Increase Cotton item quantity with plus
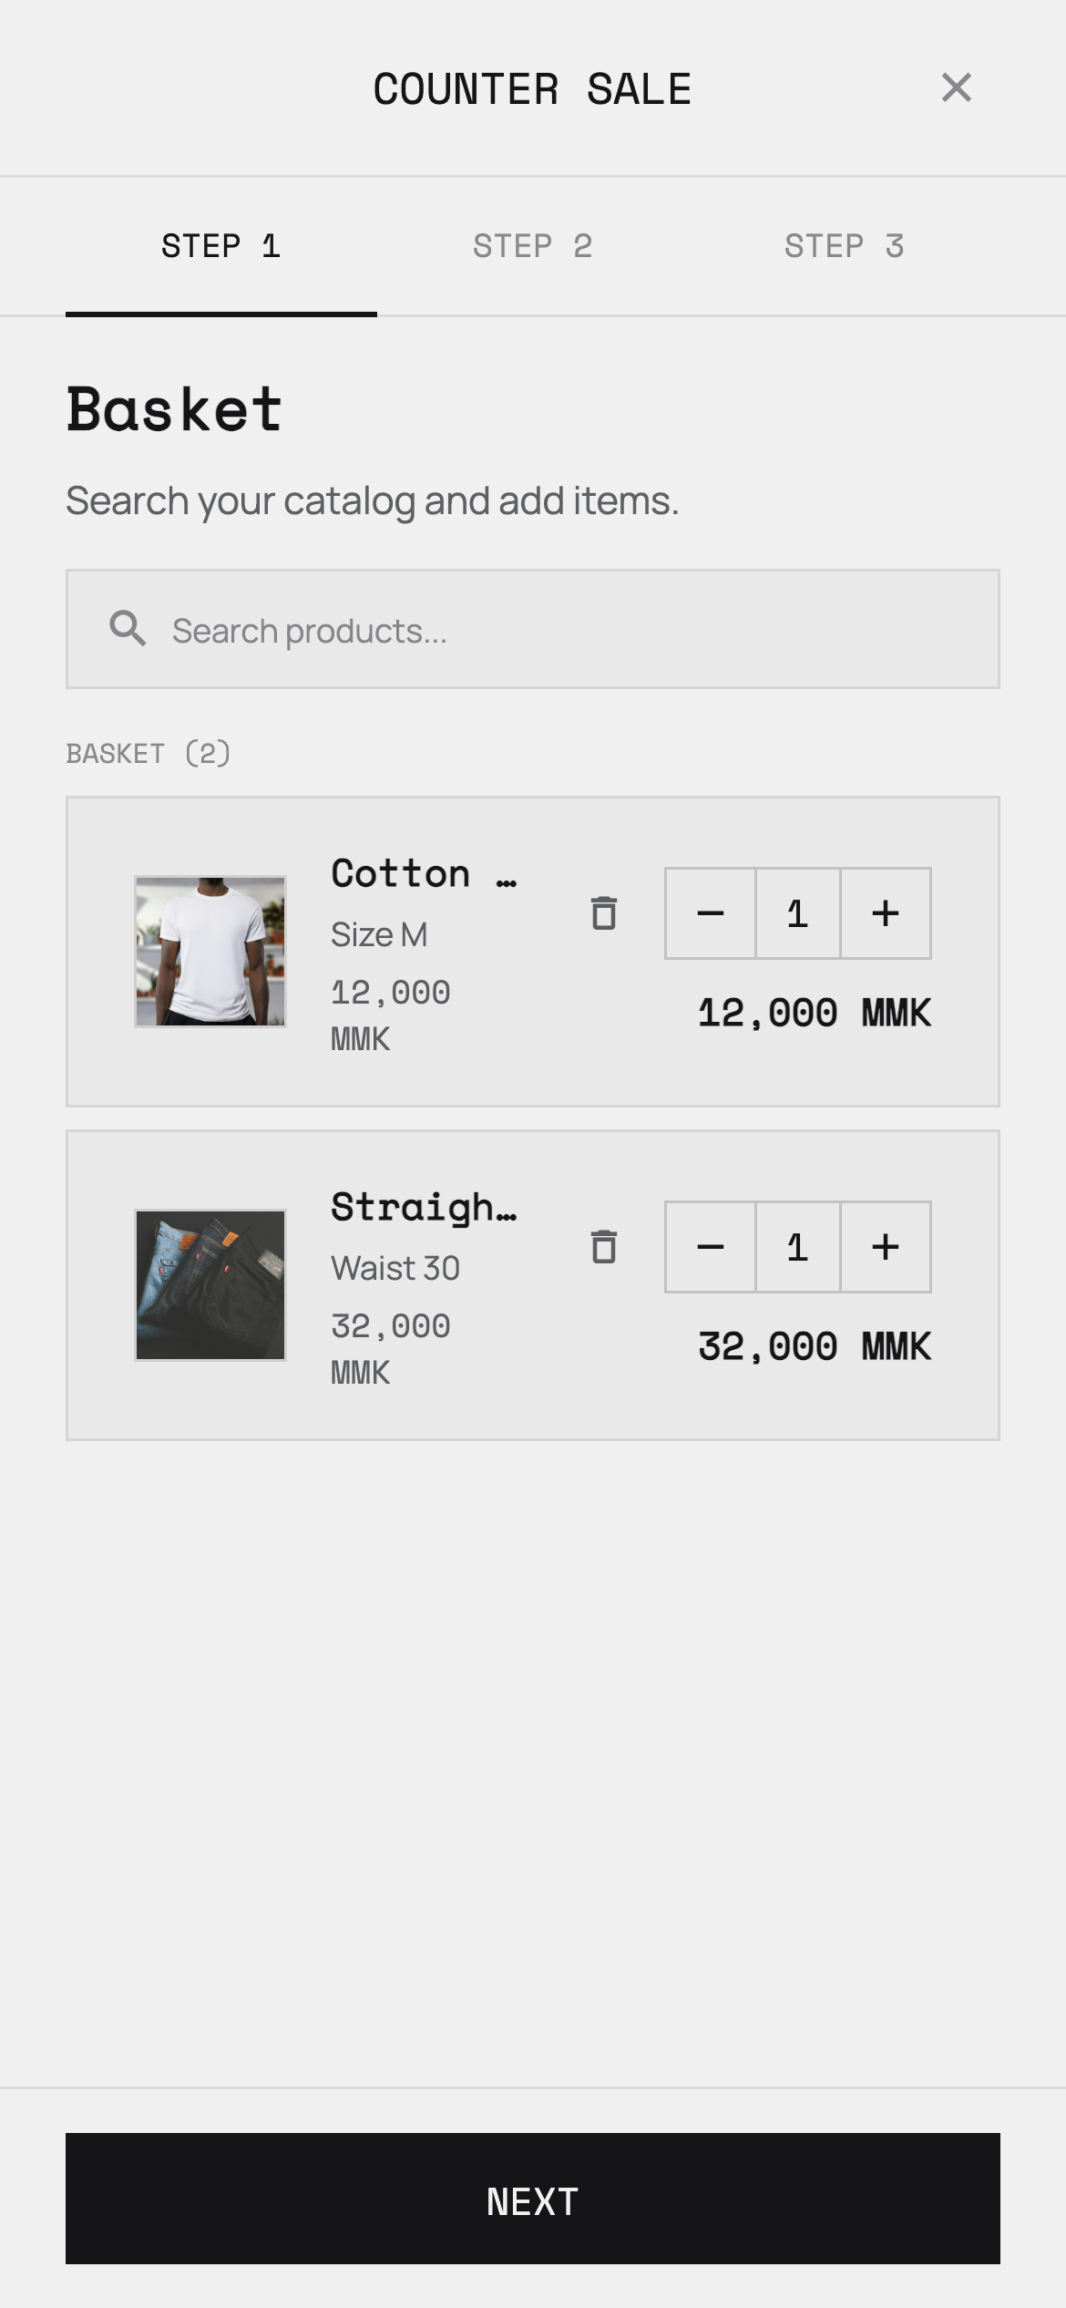1066x2308 pixels. point(886,913)
